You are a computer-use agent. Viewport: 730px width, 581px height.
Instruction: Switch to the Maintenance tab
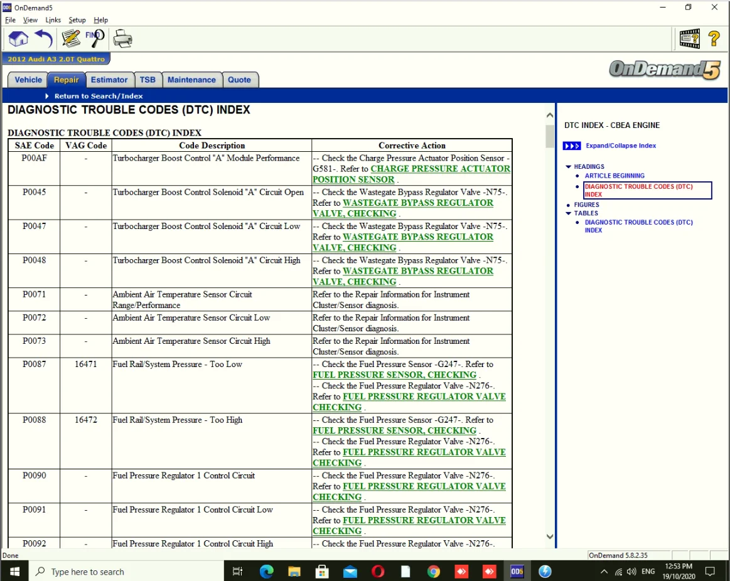click(192, 80)
